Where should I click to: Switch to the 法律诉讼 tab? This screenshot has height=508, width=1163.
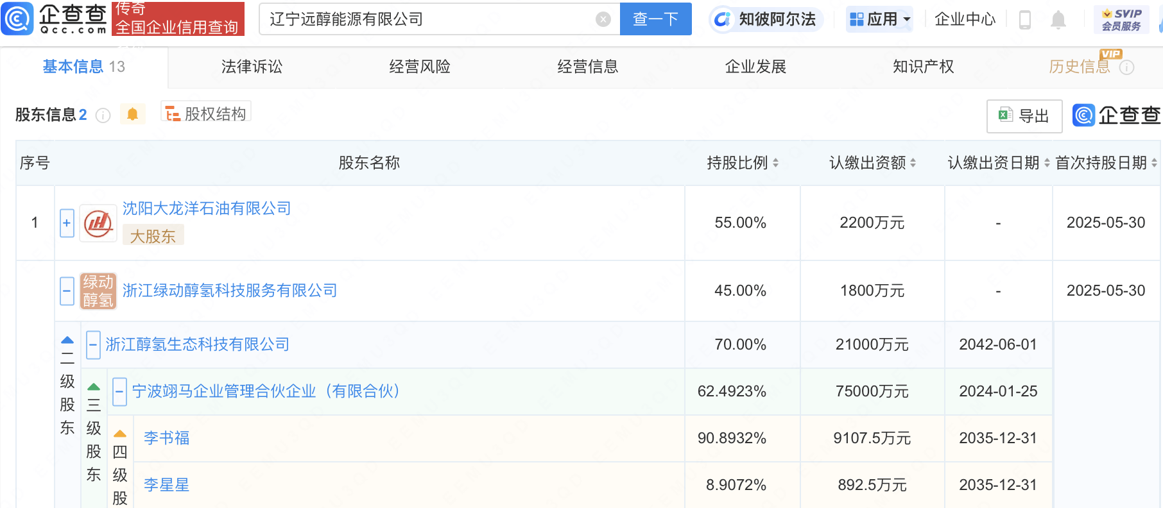click(252, 67)
